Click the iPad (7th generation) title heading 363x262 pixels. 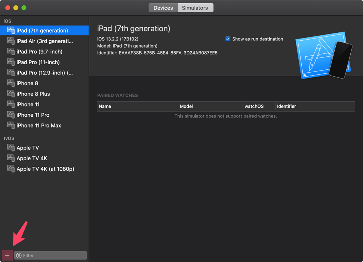(134, 28)
